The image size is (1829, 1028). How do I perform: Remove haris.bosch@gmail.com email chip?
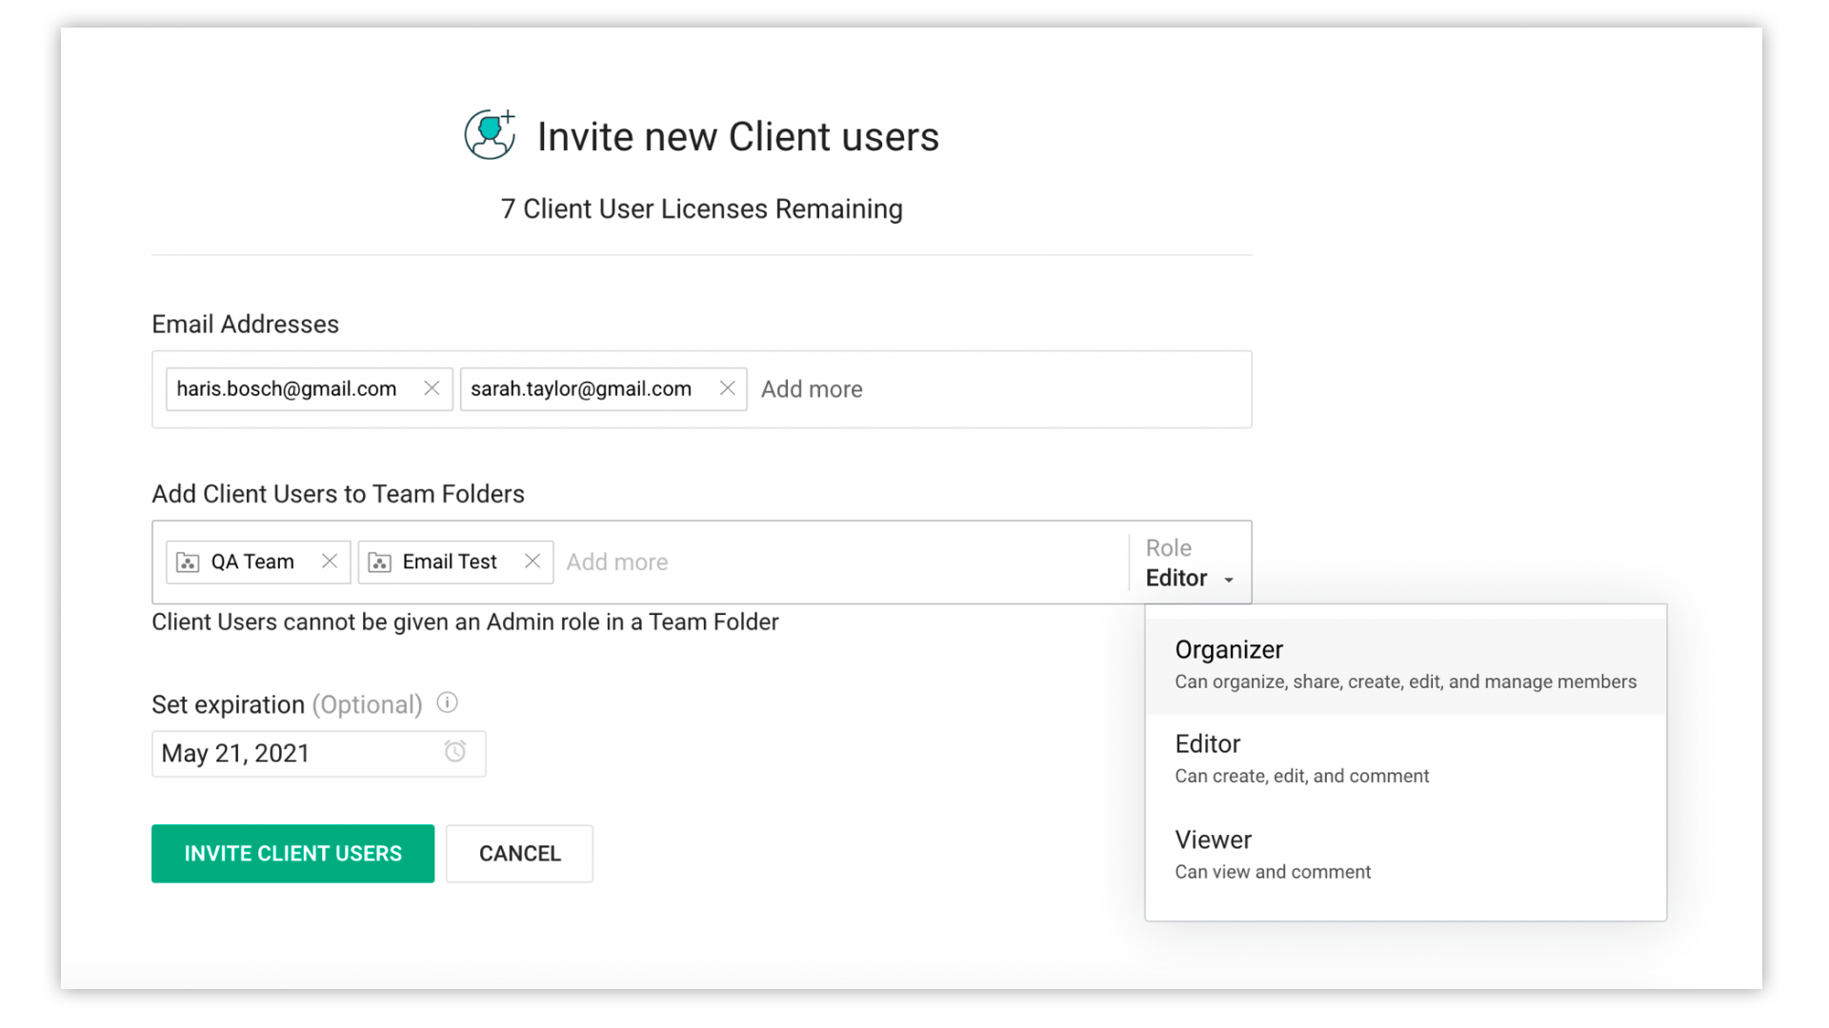432,388
